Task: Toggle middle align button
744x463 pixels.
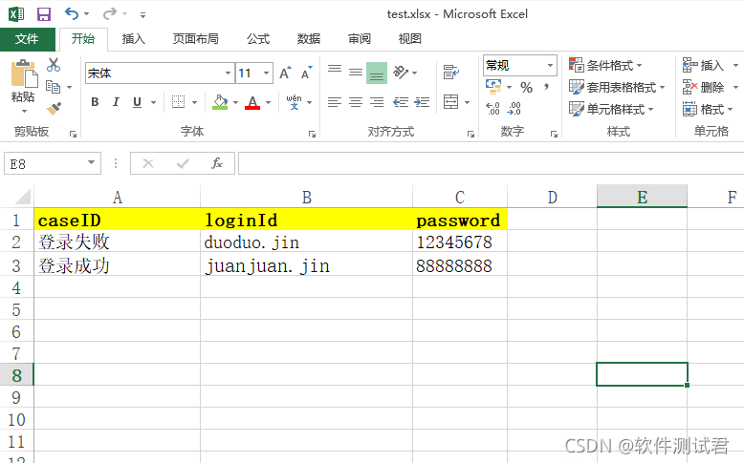Action: pos(356,73)
